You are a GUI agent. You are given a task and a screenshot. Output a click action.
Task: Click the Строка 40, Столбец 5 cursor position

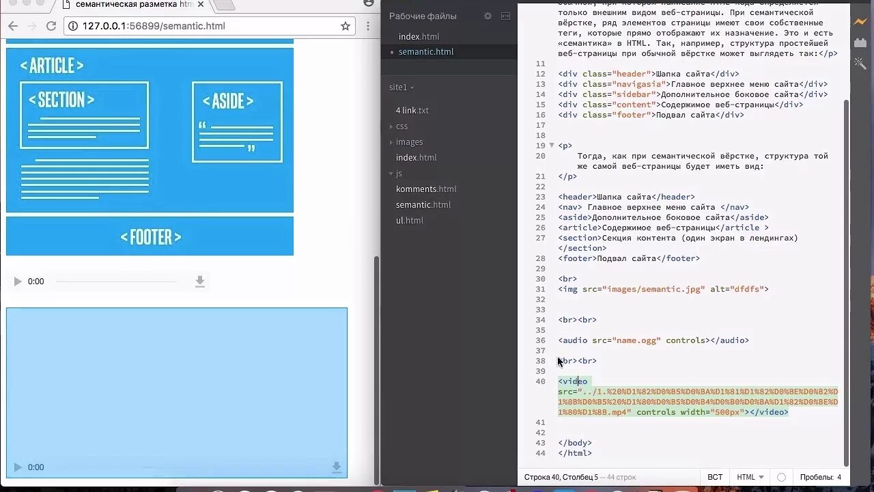[x=561, y=477]
